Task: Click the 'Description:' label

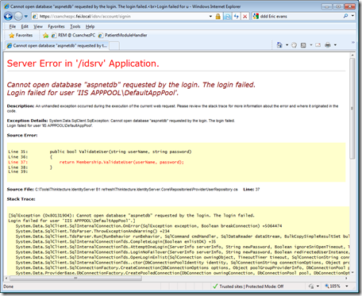Action: pyautogui.click(x=21, y=106)
